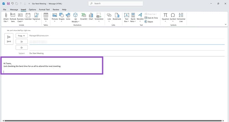The image size is (229, 122).
Task: Insert an Equation
Action: click(x=165, y=18)
